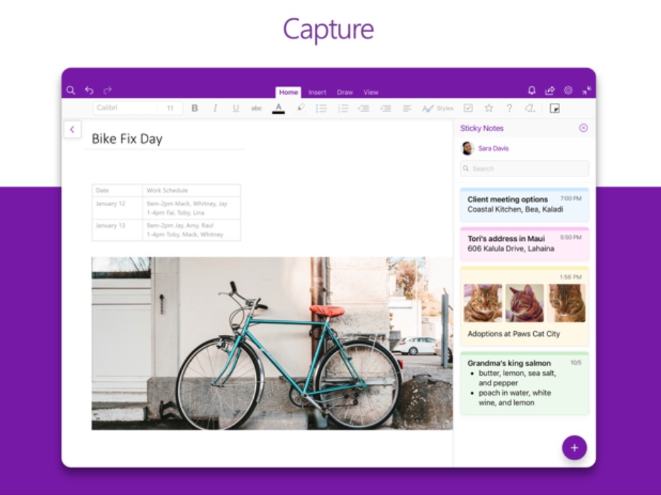Viewport: 661px width, 495px height.
Task: Open Client meeting options note
Action: 525,205
